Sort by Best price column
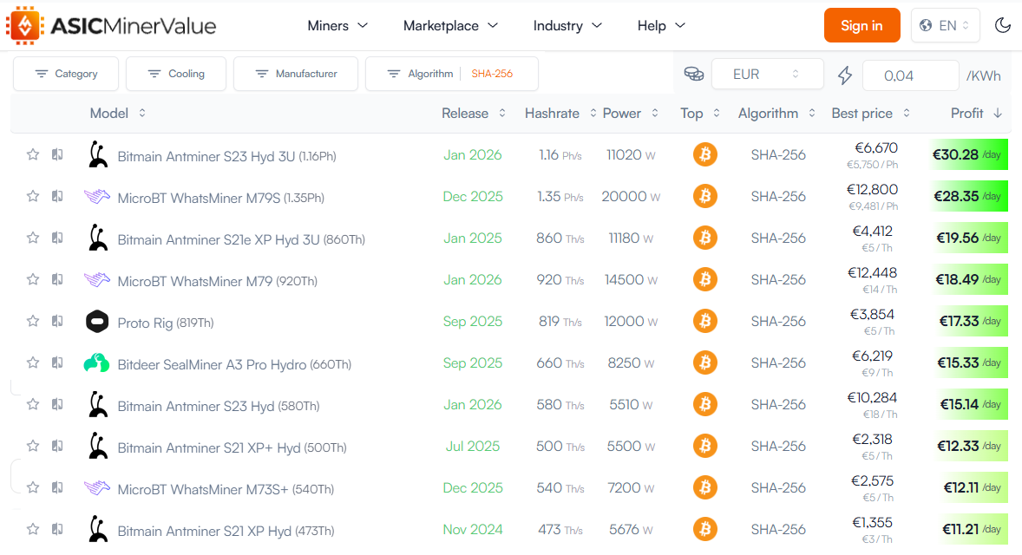 (871, 114)
